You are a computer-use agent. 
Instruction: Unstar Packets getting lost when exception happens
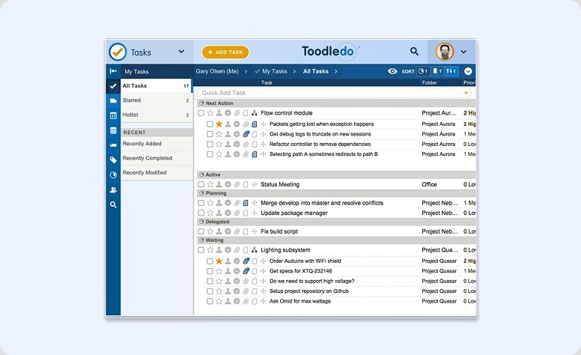(x=219, y=124)
